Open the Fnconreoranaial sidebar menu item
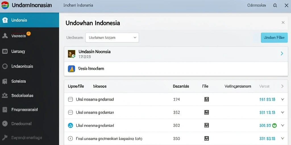291x145 pixels. (30, 110)
